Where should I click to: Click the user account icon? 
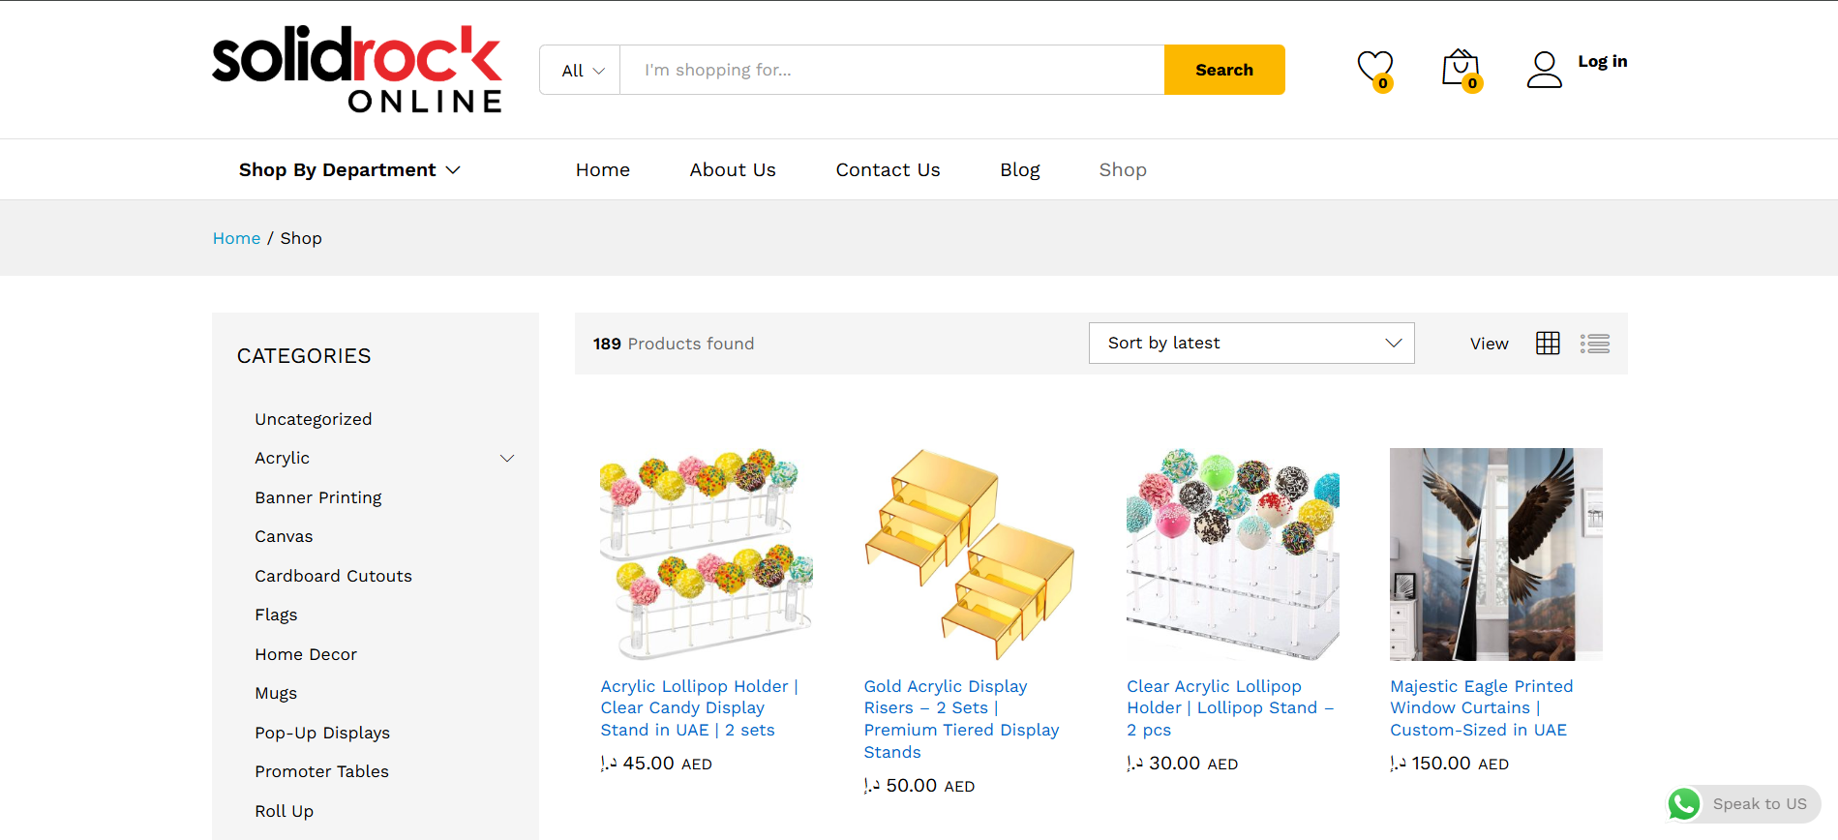tap(1544, 70)
